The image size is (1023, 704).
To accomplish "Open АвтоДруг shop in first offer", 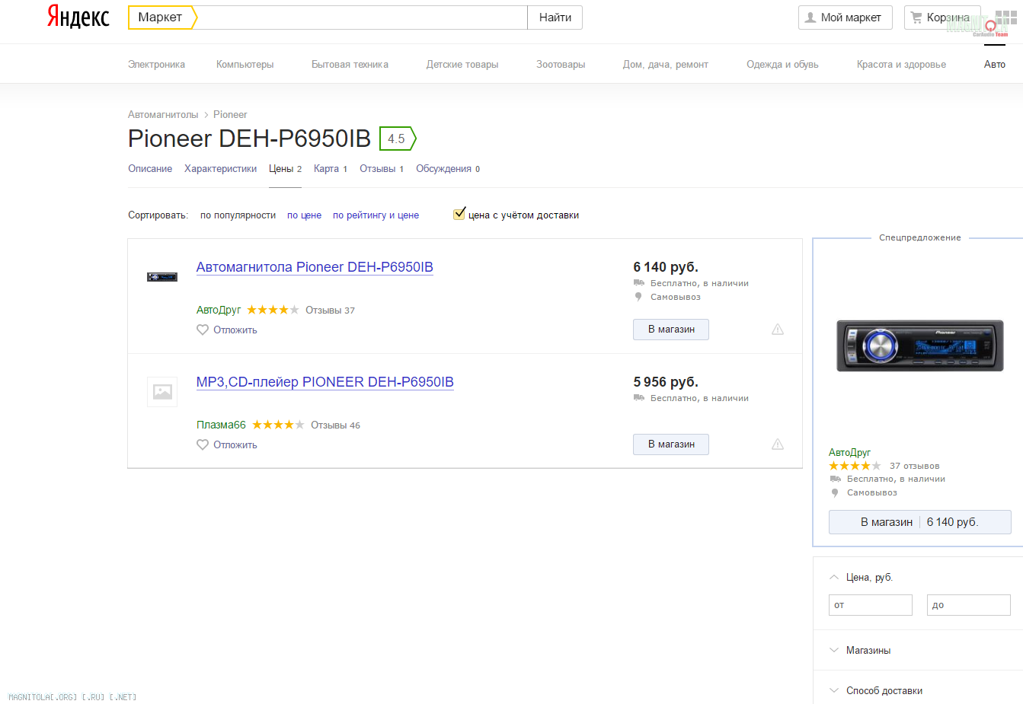I will (x=219, y=310).
